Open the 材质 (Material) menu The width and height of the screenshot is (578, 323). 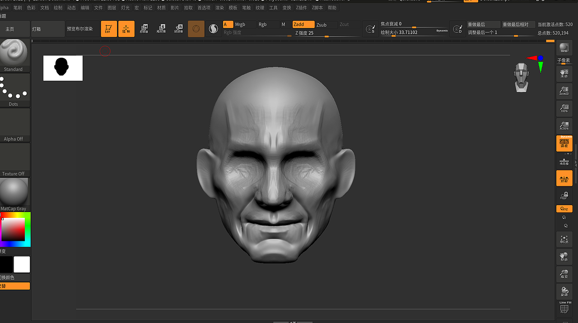[x=161, y=8]
